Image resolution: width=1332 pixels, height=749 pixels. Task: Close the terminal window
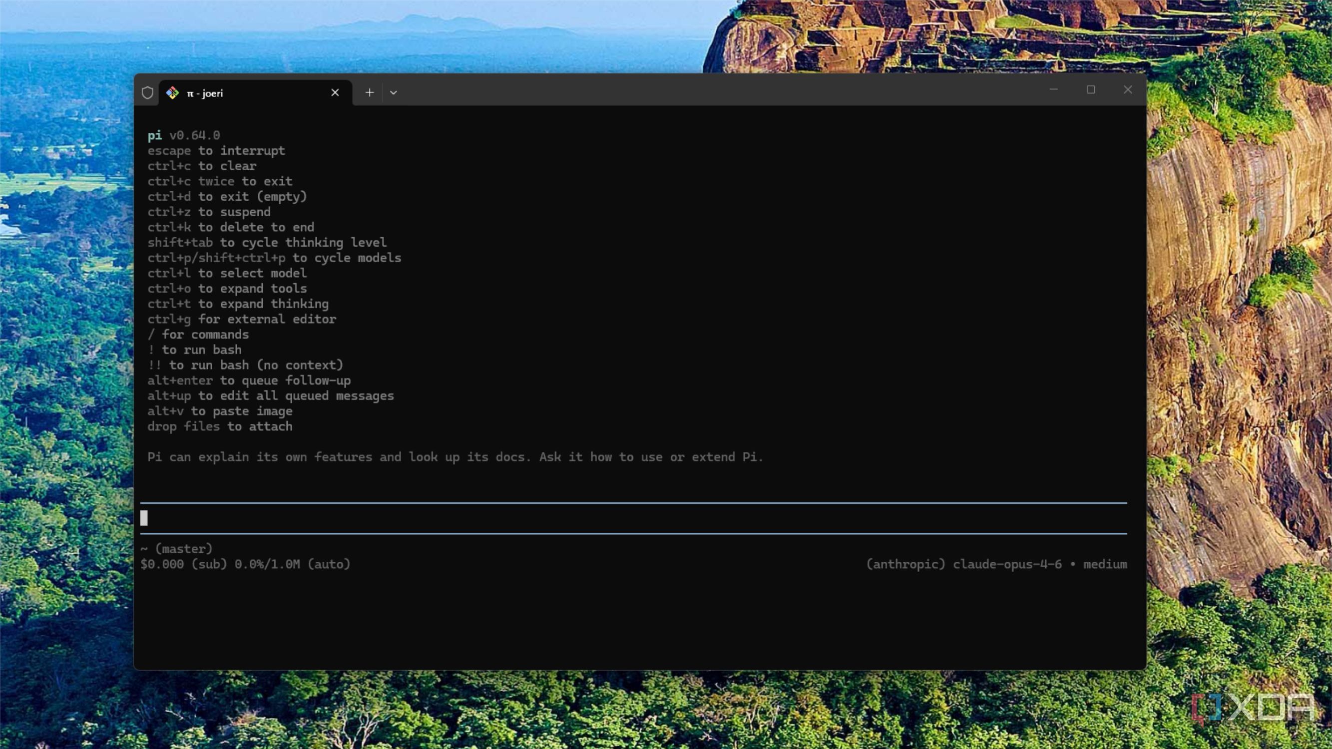1128,89
